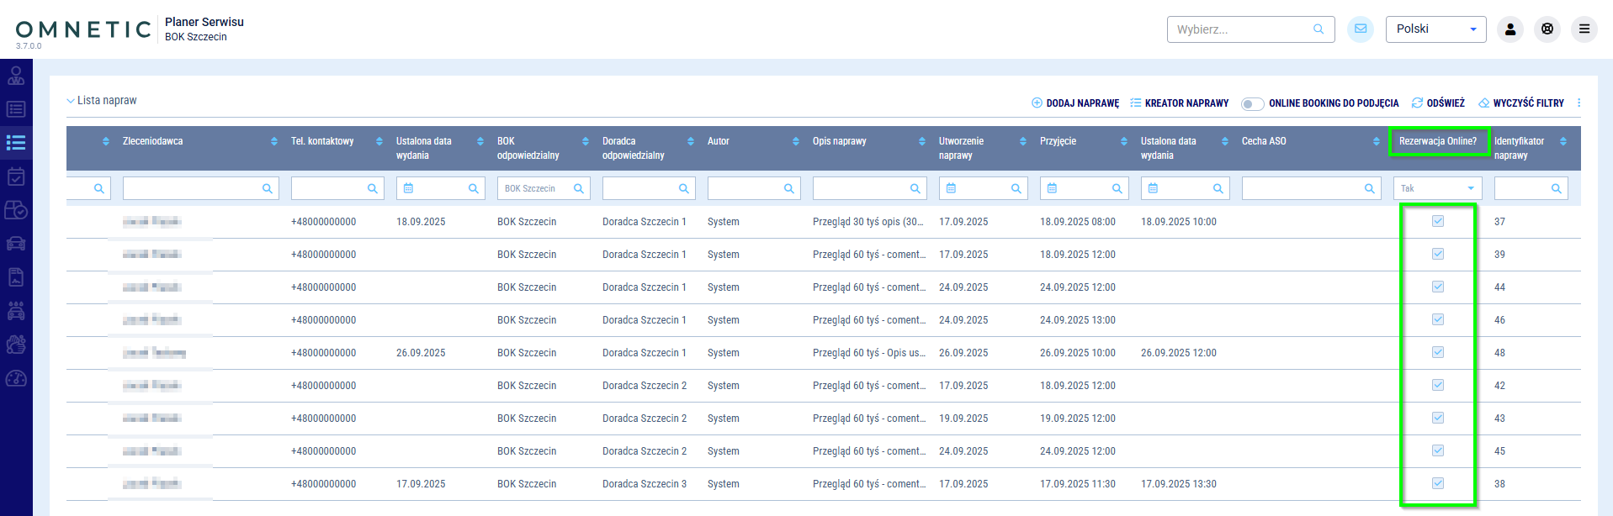Sort by Opis naprawy column header
1613x516 pixels.
(839, 141)
